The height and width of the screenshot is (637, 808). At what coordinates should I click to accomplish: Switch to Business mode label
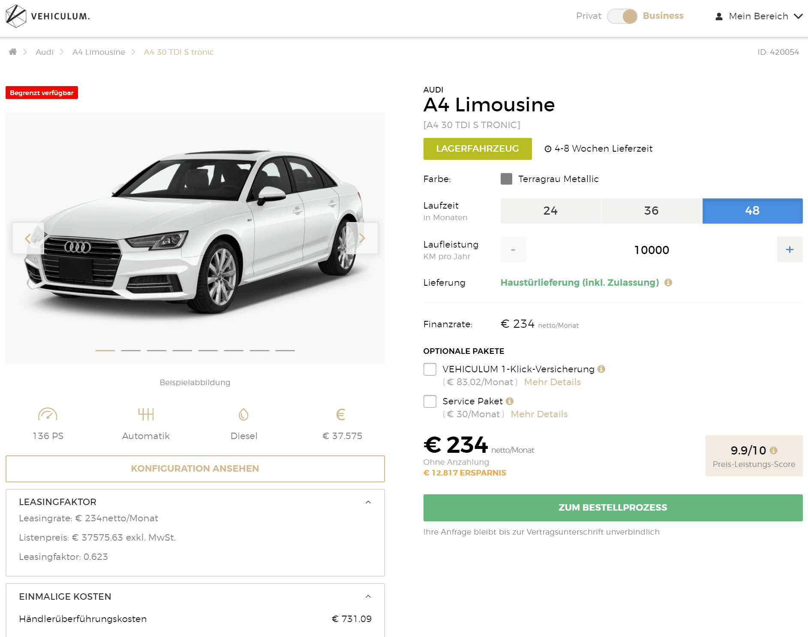(663, 16)
